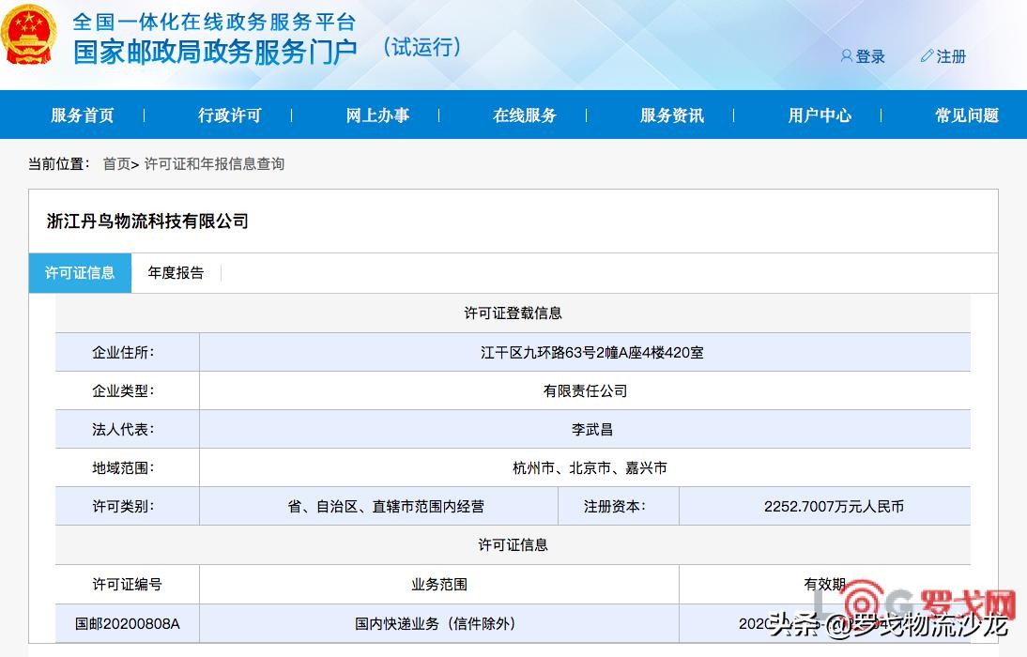Click the pencil icon beside 注册

[927, 56]
